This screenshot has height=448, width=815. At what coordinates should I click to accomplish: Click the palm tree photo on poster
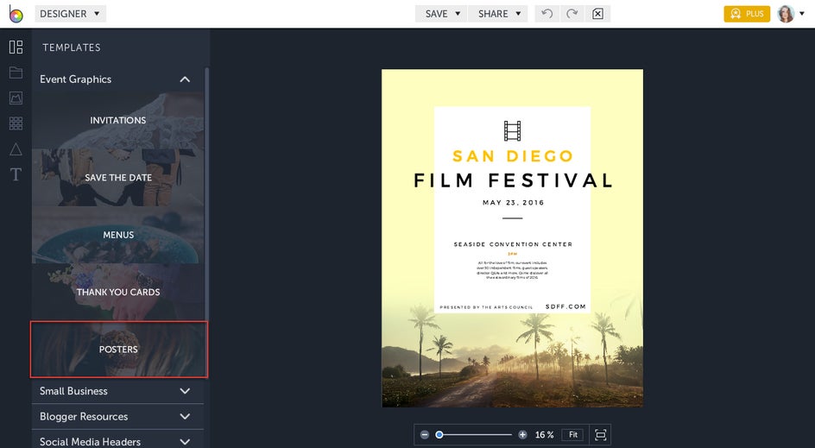point(512,358)
